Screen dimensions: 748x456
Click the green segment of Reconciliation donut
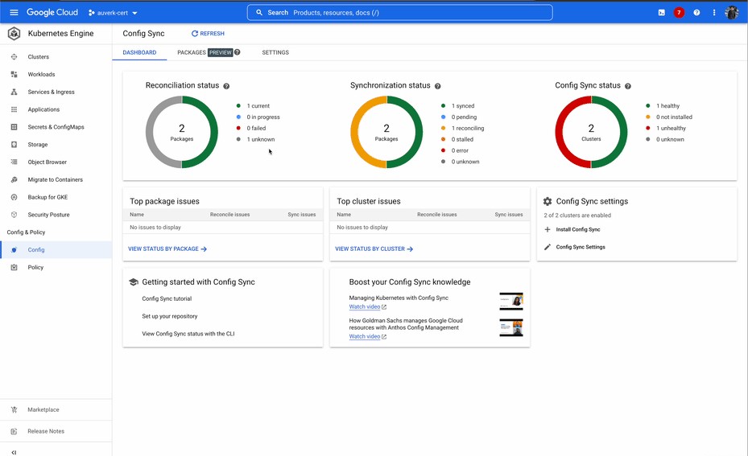click(x=213, y=132)
